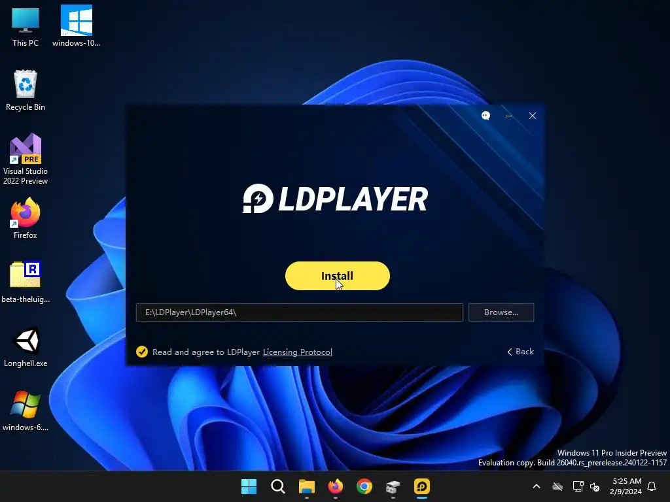670x502 pixels.
Task: Open the Licensing Protocol link
Action: coord(298,352)
